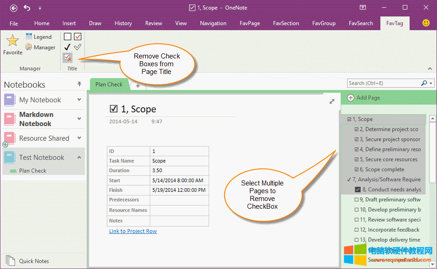Click the Favorite star icon
The height and width of the screenshot is (269, 437).
coord(12,41)
